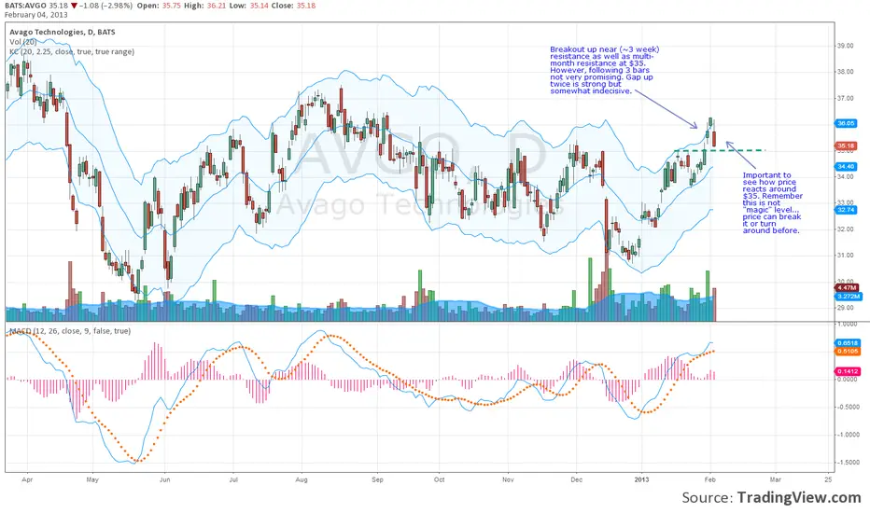This screenshot has width=870, height=513.
Task: Click the red 35.18 last price label
Action: 846,146
